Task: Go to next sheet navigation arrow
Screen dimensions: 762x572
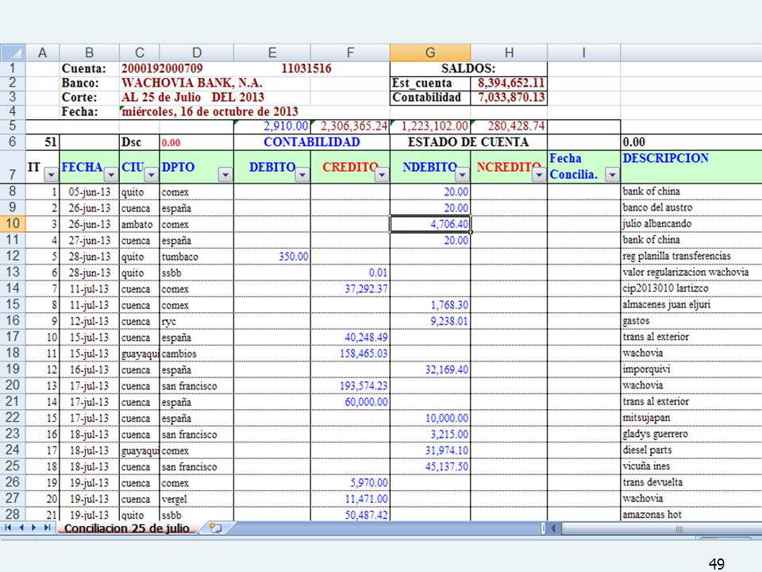Action: pyautogui.click(x=33, y=528)
